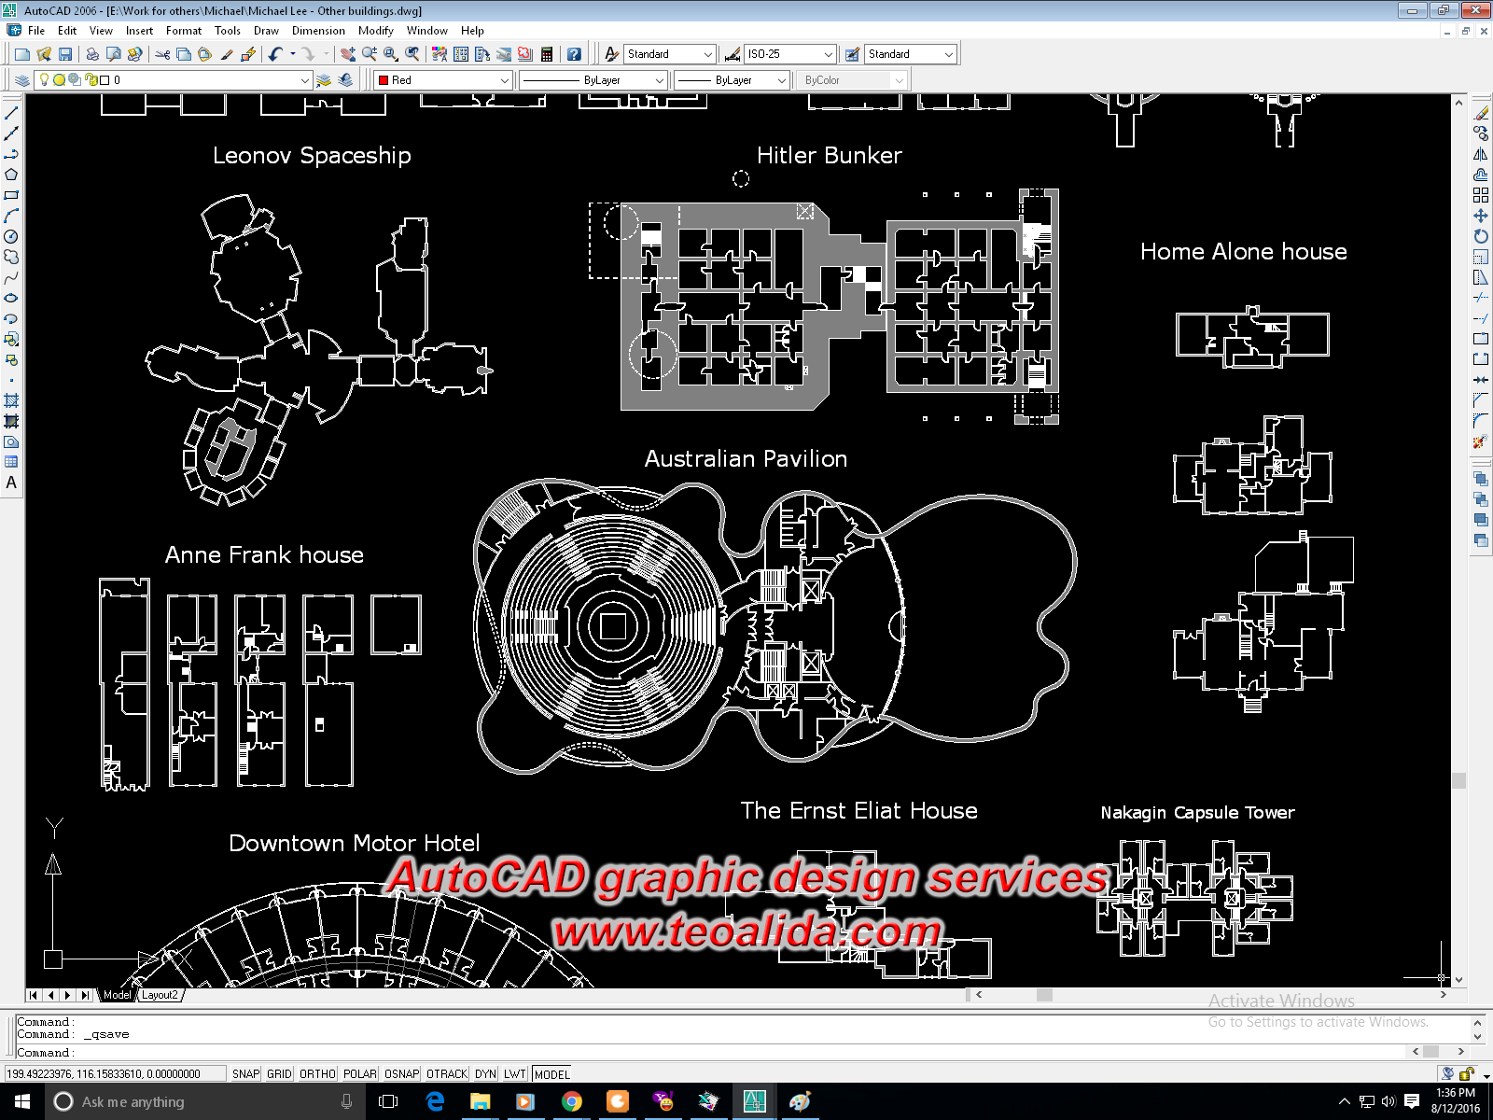
Task: Select the Trim tool
Action: 1481,298
